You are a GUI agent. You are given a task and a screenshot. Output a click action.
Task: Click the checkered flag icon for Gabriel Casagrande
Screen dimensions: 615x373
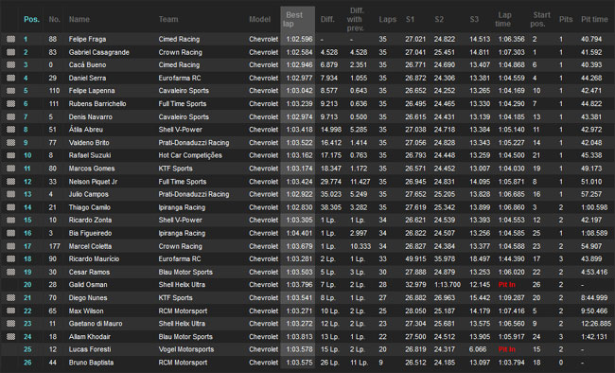(x=11, y=52)
